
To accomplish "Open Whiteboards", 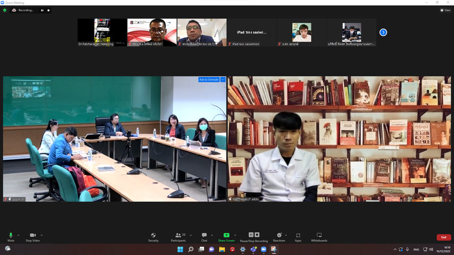I will click(x=319, y=236).
